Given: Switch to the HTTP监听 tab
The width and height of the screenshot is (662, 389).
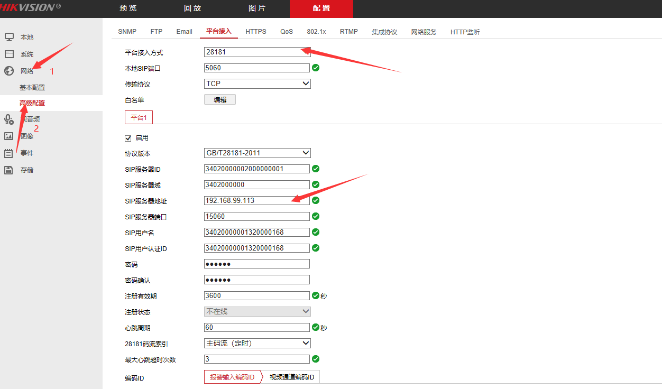Looking at the screenshot, I should (465, 32).
